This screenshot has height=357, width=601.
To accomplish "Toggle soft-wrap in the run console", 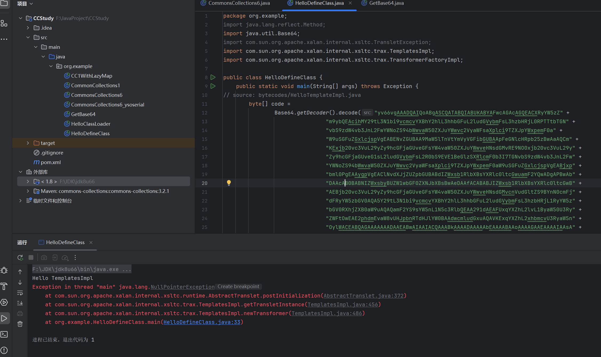I will pyautogui.click(x=20, y=293).
